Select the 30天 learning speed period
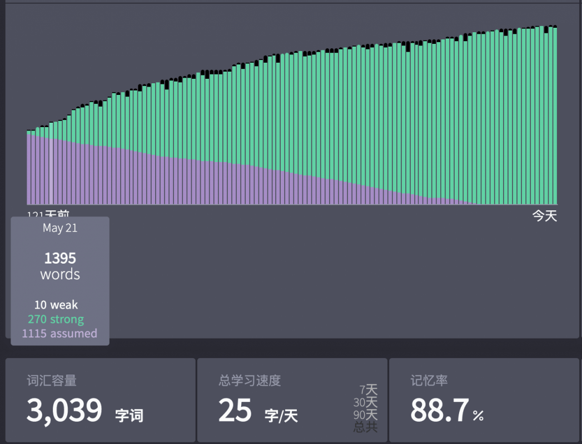Image resolution: width=582 pixels, height=444 pixels. point(365,402)
